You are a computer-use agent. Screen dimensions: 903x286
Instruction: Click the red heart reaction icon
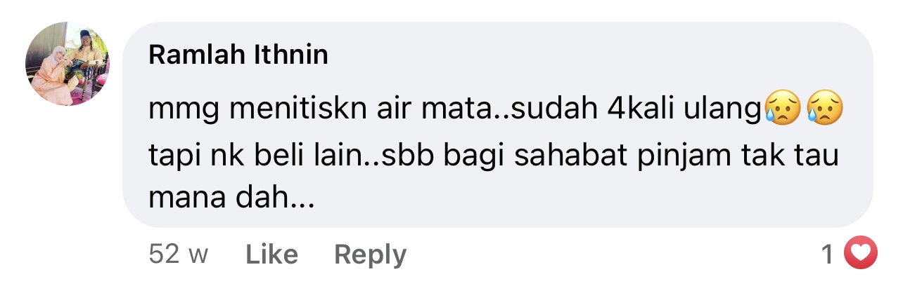(860, 253)
